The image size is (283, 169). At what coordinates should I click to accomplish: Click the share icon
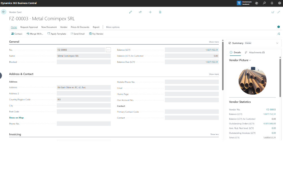(140, 12)
